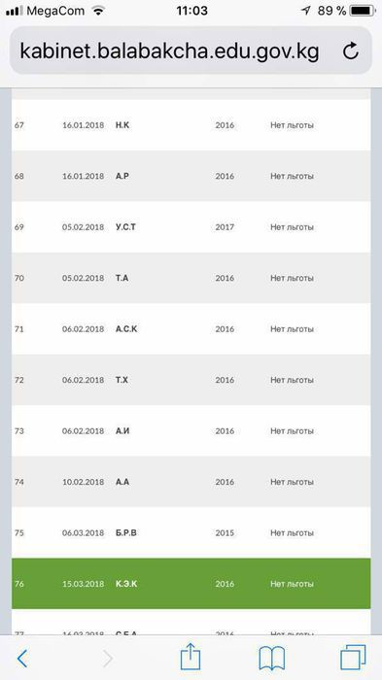Select row 67 with initials Н.К
Image resolution: width=382 pixels, height=680 pixels.
click(x=191, y=125)
